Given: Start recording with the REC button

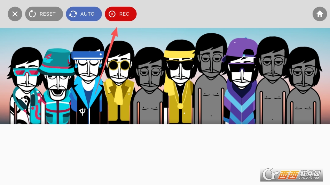Looking at the screenshot, I should click(x=120, y=14).
